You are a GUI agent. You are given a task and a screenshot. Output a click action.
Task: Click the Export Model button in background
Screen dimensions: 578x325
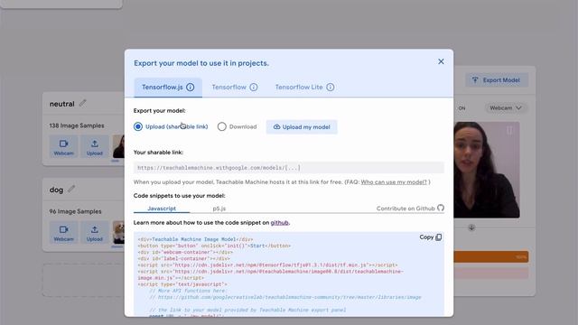click(x=497, y=80)
